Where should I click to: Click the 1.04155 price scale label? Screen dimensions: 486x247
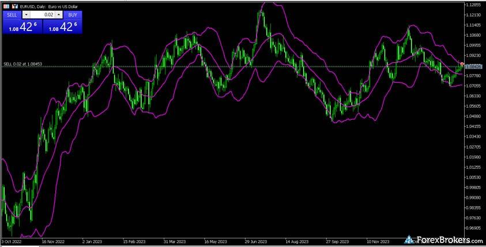click(x=474, y=126)
